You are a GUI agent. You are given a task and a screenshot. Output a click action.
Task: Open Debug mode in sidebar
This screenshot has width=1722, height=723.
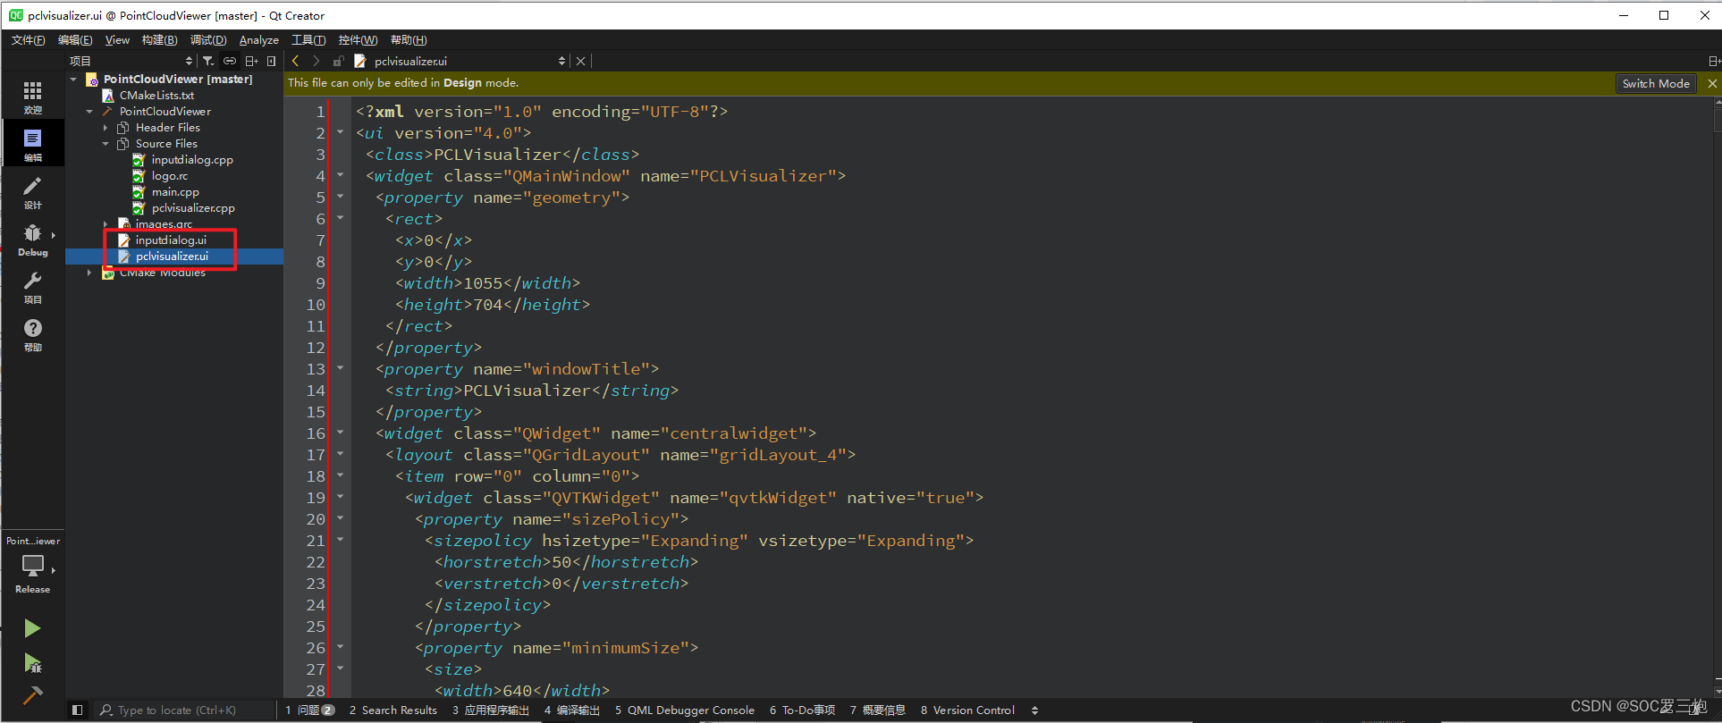tap(32, 239)
